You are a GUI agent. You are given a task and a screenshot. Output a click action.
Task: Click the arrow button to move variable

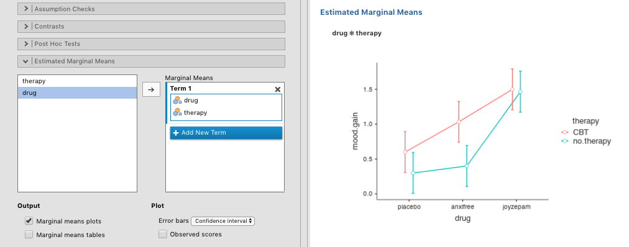(x=151, y=89)
